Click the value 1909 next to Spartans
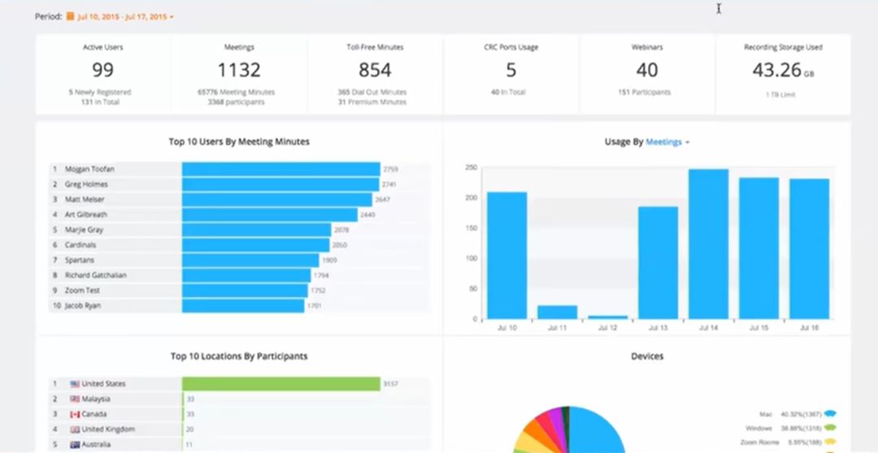Screen dimensions: 878x453 [329, 260]
